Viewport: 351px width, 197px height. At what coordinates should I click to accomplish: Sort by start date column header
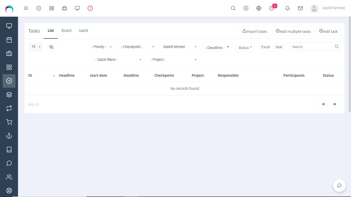click(x=98, y=75)
